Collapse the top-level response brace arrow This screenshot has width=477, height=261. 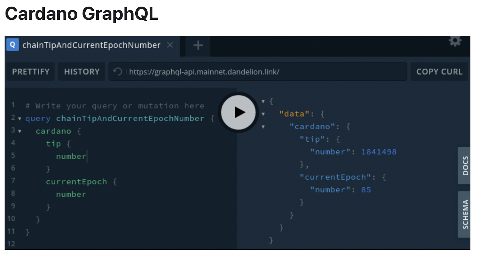(263, 101)
